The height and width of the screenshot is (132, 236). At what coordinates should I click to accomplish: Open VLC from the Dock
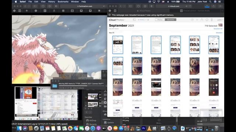(149, 128)
